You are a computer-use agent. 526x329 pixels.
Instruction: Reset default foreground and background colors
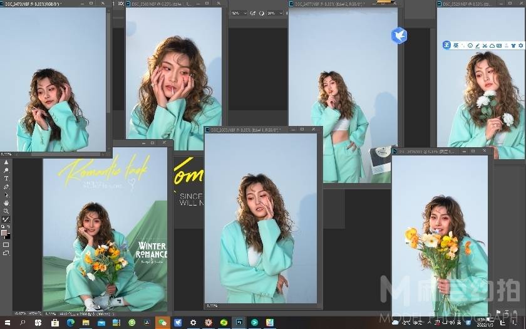coord(3,227)
